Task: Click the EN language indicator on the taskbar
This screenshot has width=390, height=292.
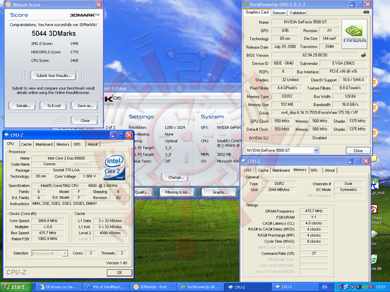Action: point(325,287)
